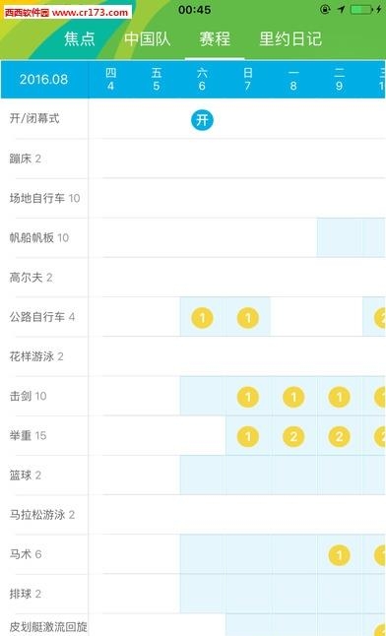The width and height of the screenshot is (386, 636).
Task: Select the Saturday 6 date column header
Action: [x=202, y=79]
